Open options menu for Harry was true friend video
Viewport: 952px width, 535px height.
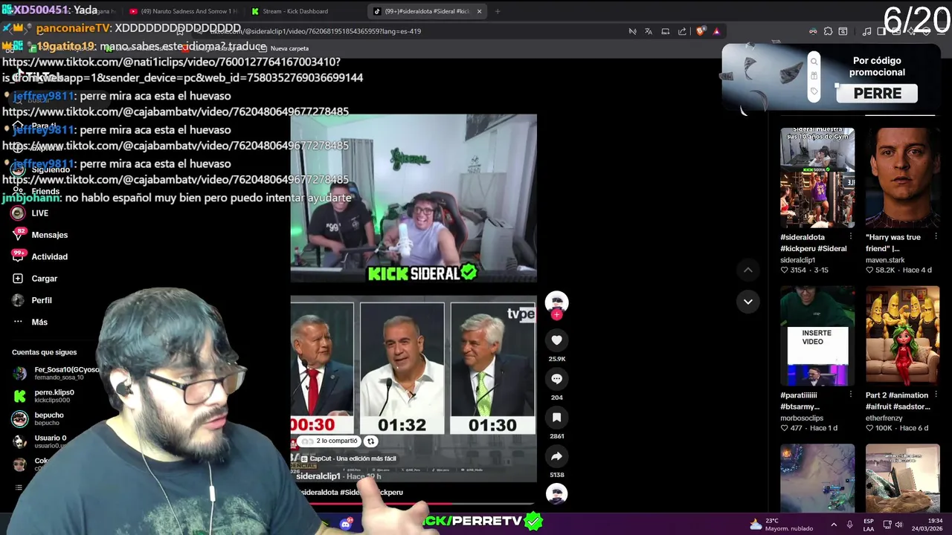click(936, 237)
